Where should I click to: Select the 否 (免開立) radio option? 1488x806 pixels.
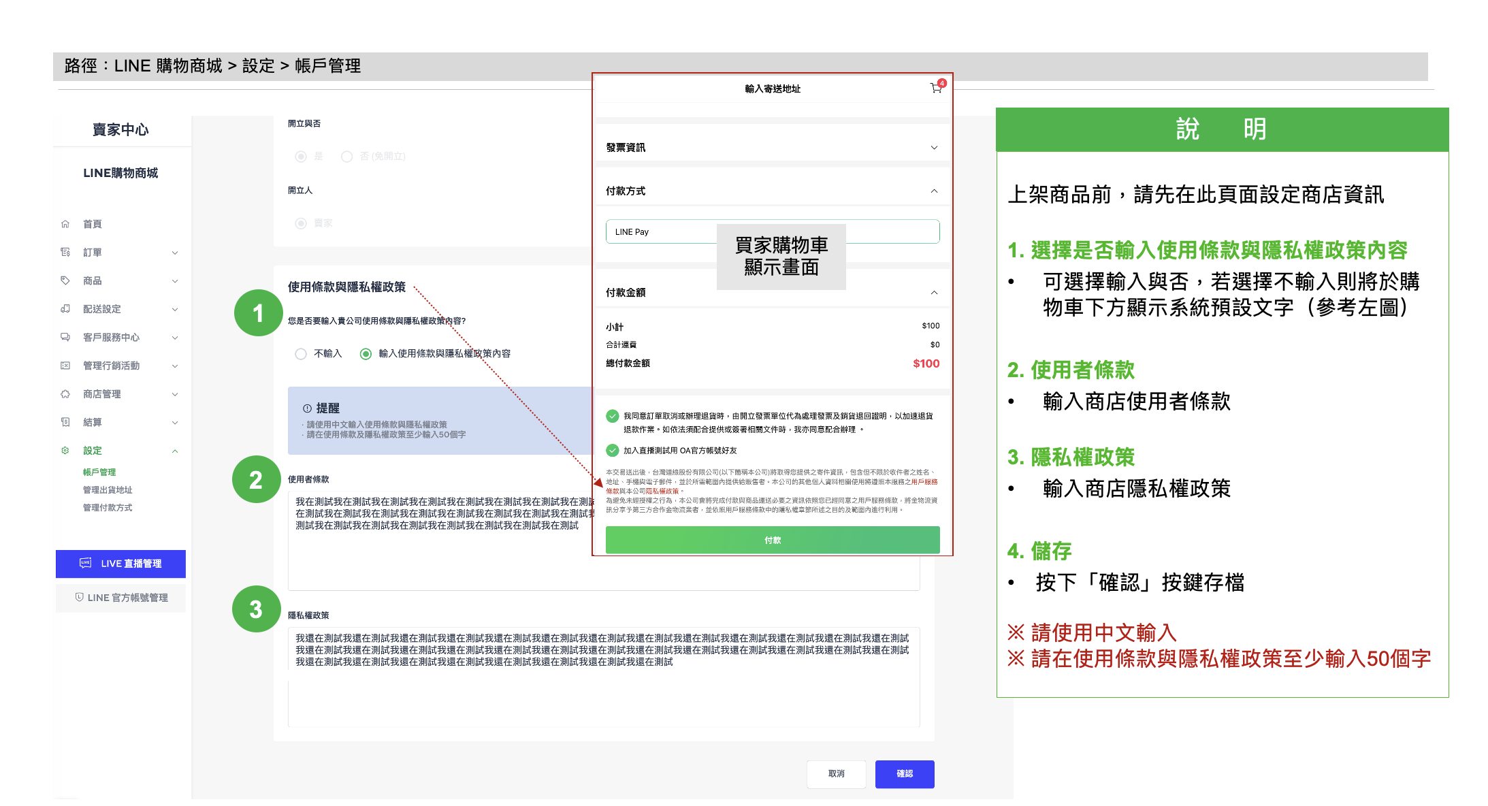[346, 157]
